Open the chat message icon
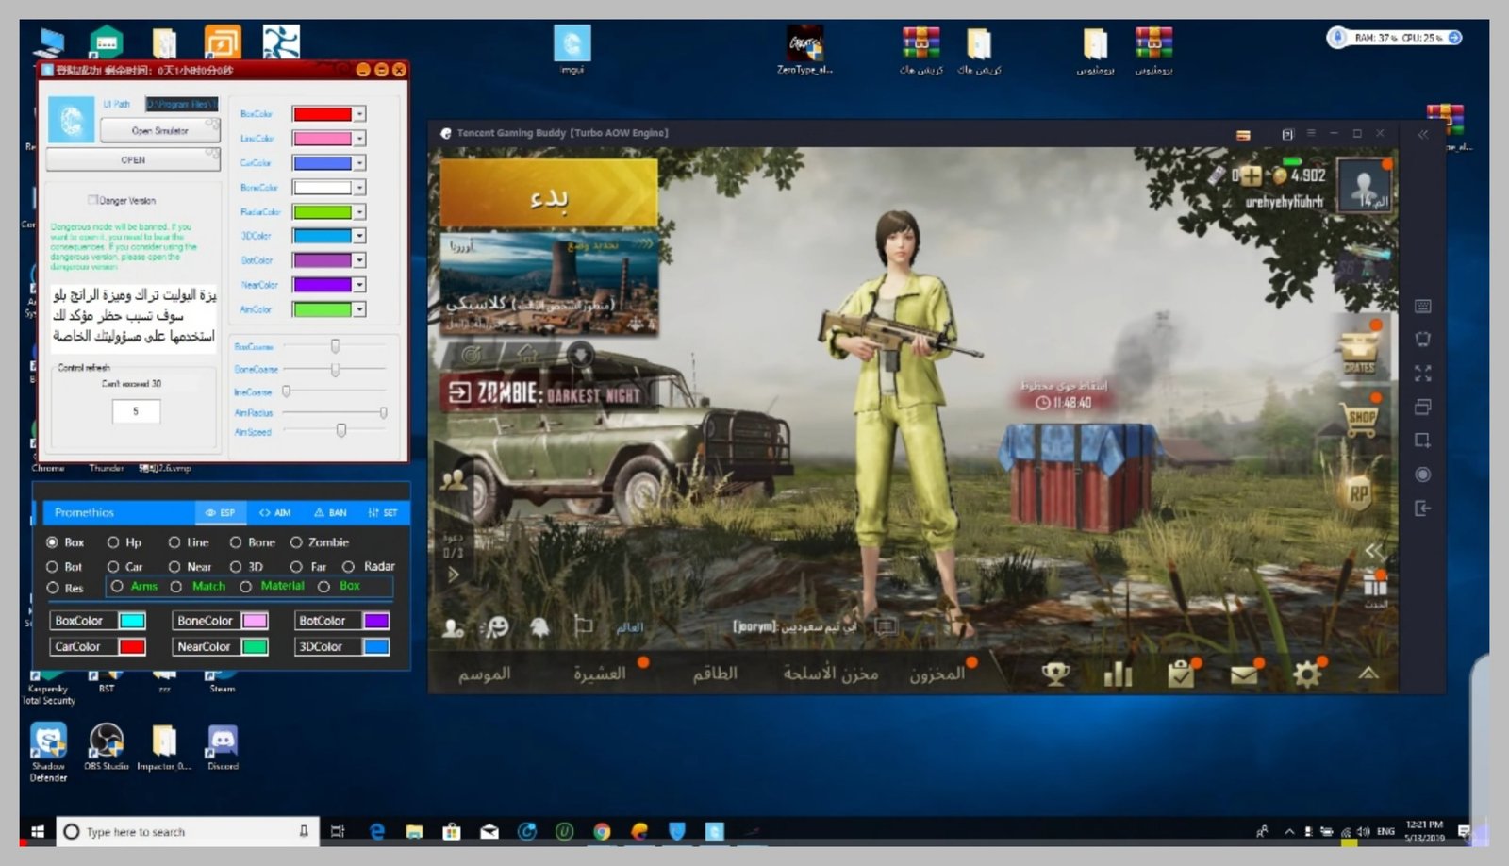The image size is (1509, 866). coord(886,625)
